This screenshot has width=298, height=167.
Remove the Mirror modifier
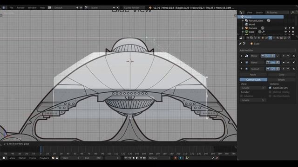click(x=294, y=56)
